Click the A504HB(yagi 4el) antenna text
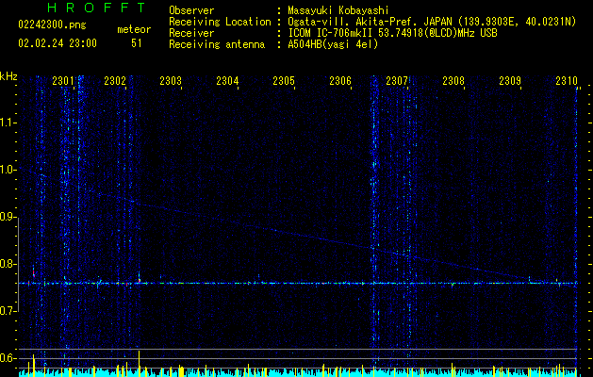Image resolution: width=593 pixels, height=377 pixels. (333, 44)
